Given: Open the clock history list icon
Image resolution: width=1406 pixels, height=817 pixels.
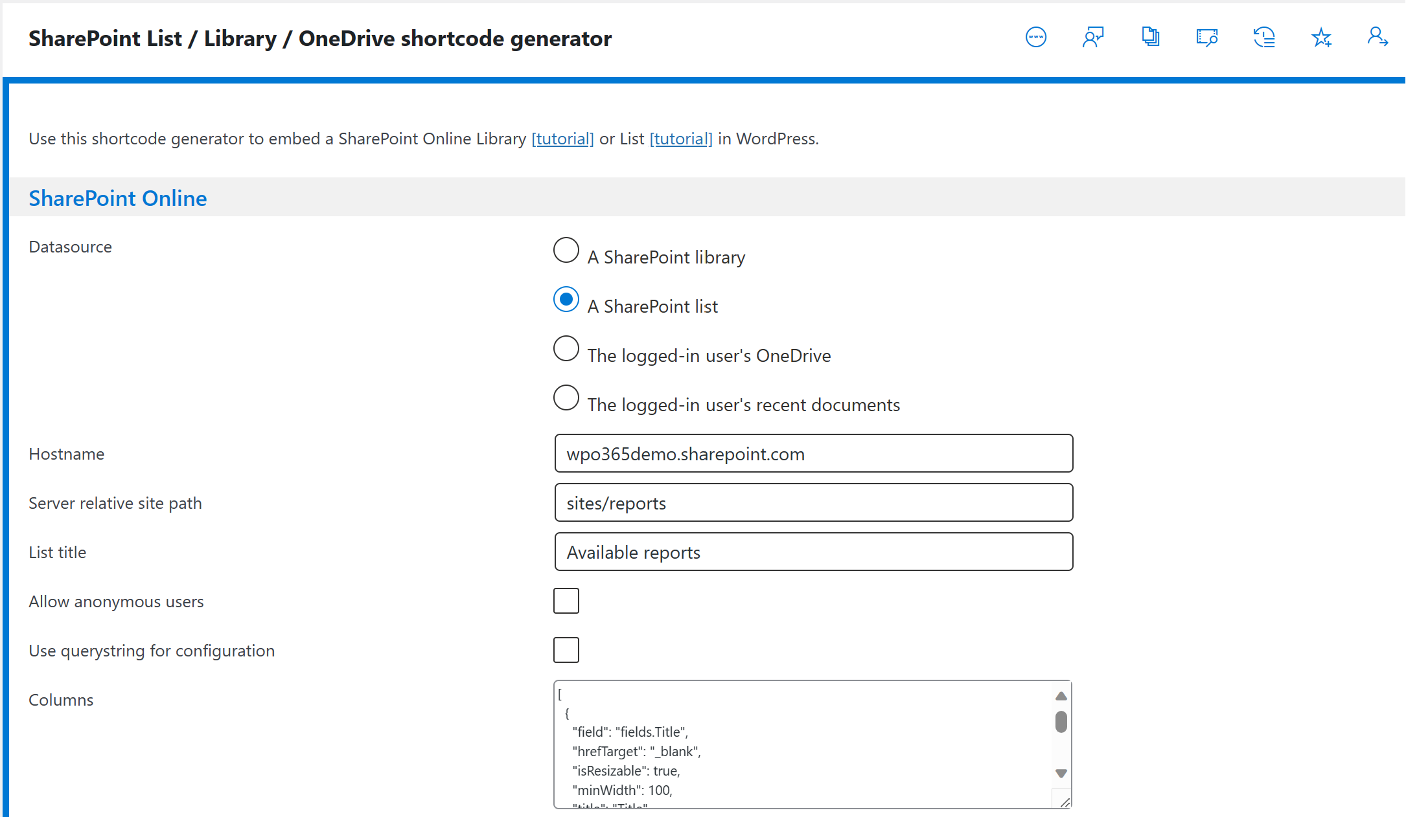Looking at the screenshot, I should point(1264,38).
